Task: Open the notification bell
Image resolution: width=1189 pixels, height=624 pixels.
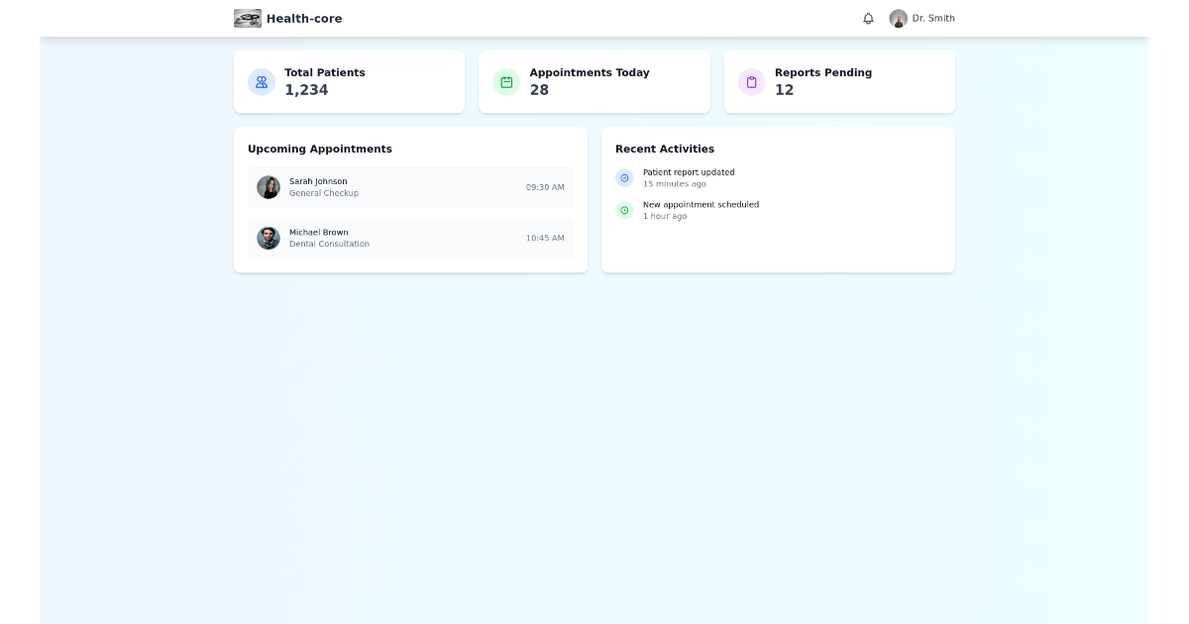Action: (869, 18)
